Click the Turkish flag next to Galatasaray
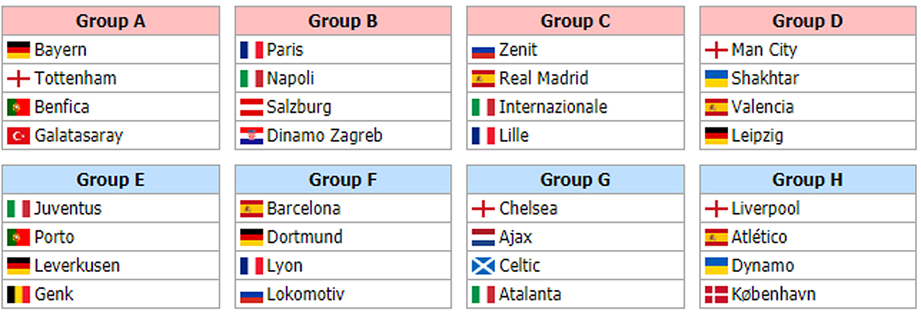The image size is (921, 326). tap(18, 136)
